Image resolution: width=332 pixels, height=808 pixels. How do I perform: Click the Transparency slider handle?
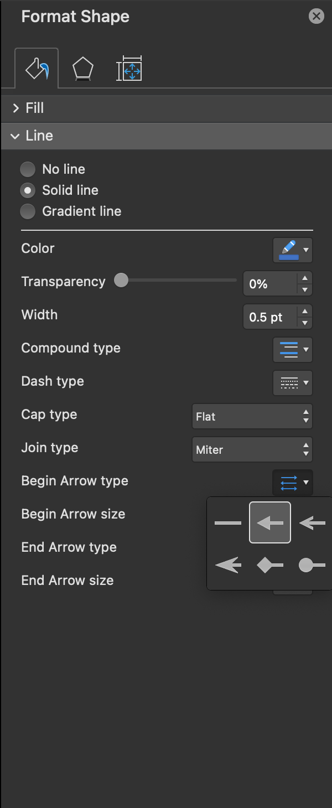[121, 281]
